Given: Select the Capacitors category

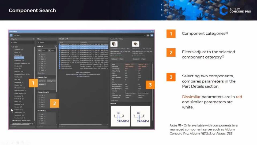Looking at the screenshot, I should tap(19, 58).
